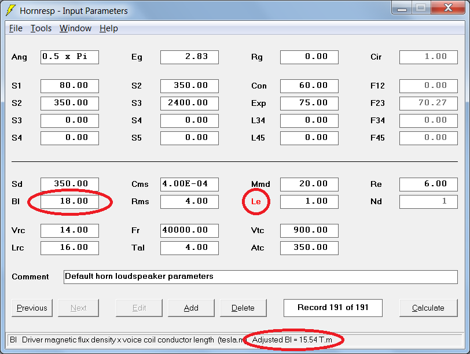Viewport: 470px width, 354px height.
Task: Click the Con label
Action: pos(259,86)
